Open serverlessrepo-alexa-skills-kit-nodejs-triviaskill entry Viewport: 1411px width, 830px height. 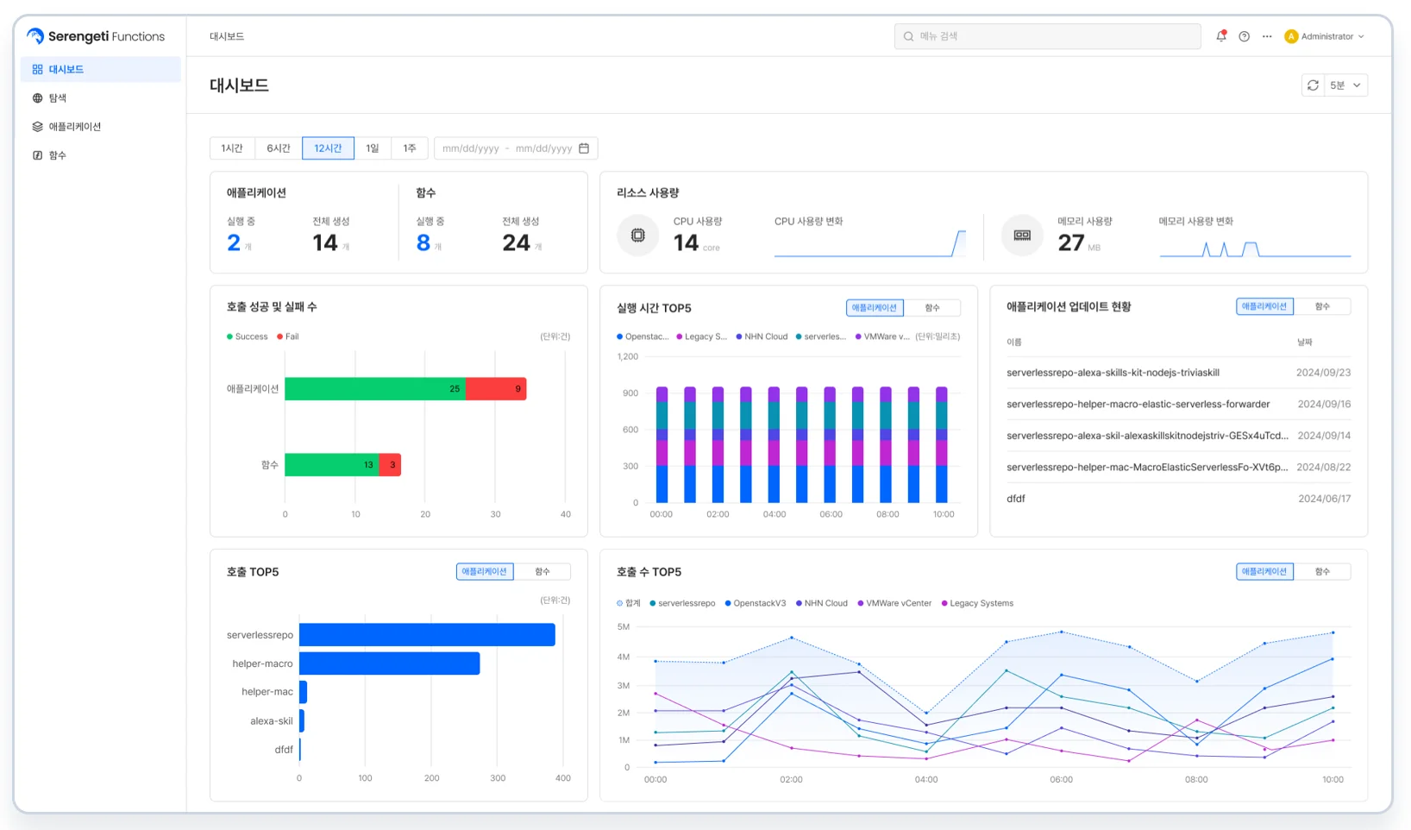point(1113,373)
